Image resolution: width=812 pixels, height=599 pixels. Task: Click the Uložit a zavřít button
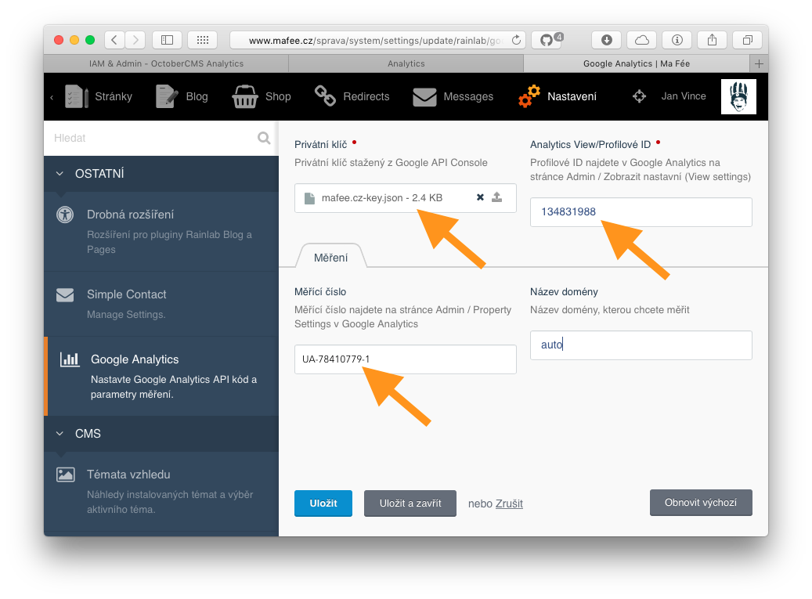coord(410,503)
